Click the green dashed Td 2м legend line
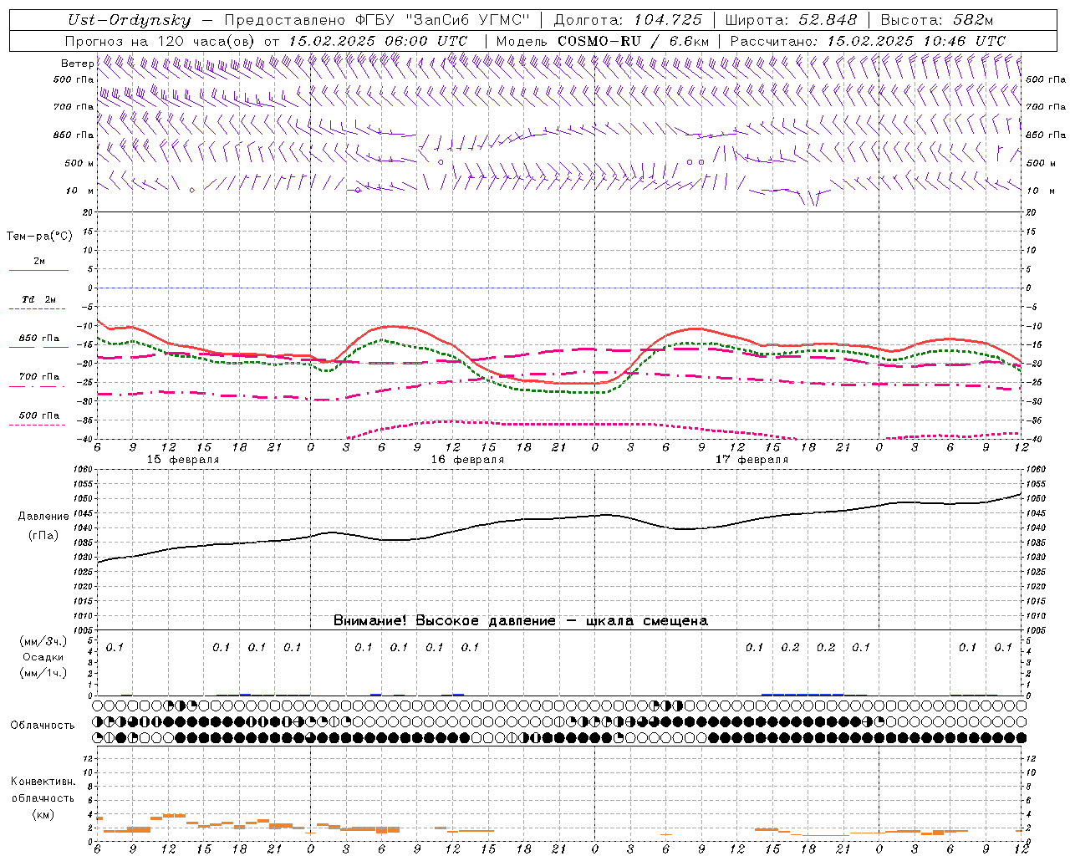 click(37, 309)
